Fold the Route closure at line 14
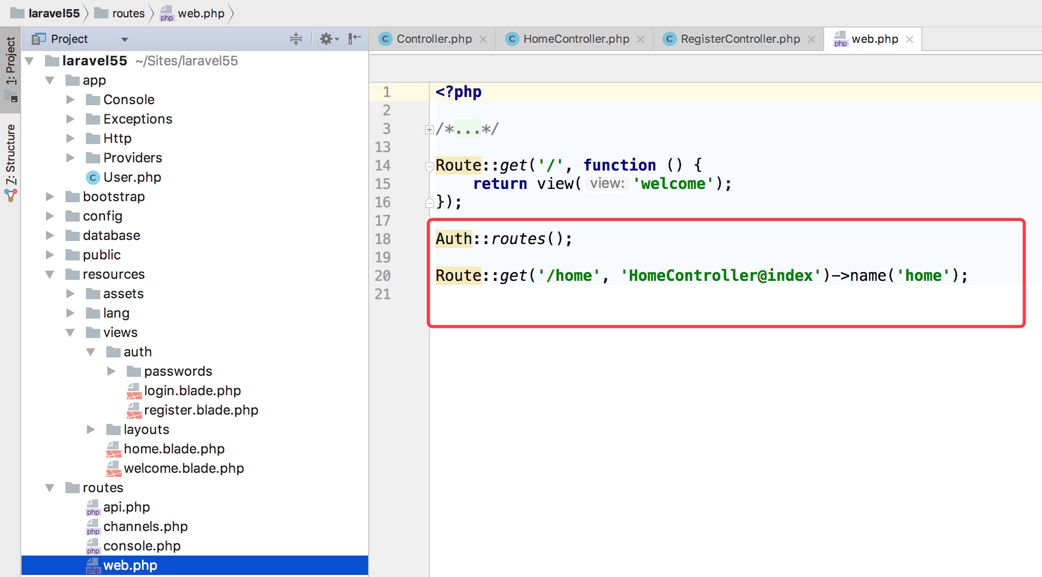The height and width of the screenshot is (577, 1042). (429, 166)
